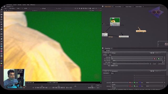Play forward in the viewer timeline

[53, 88]
